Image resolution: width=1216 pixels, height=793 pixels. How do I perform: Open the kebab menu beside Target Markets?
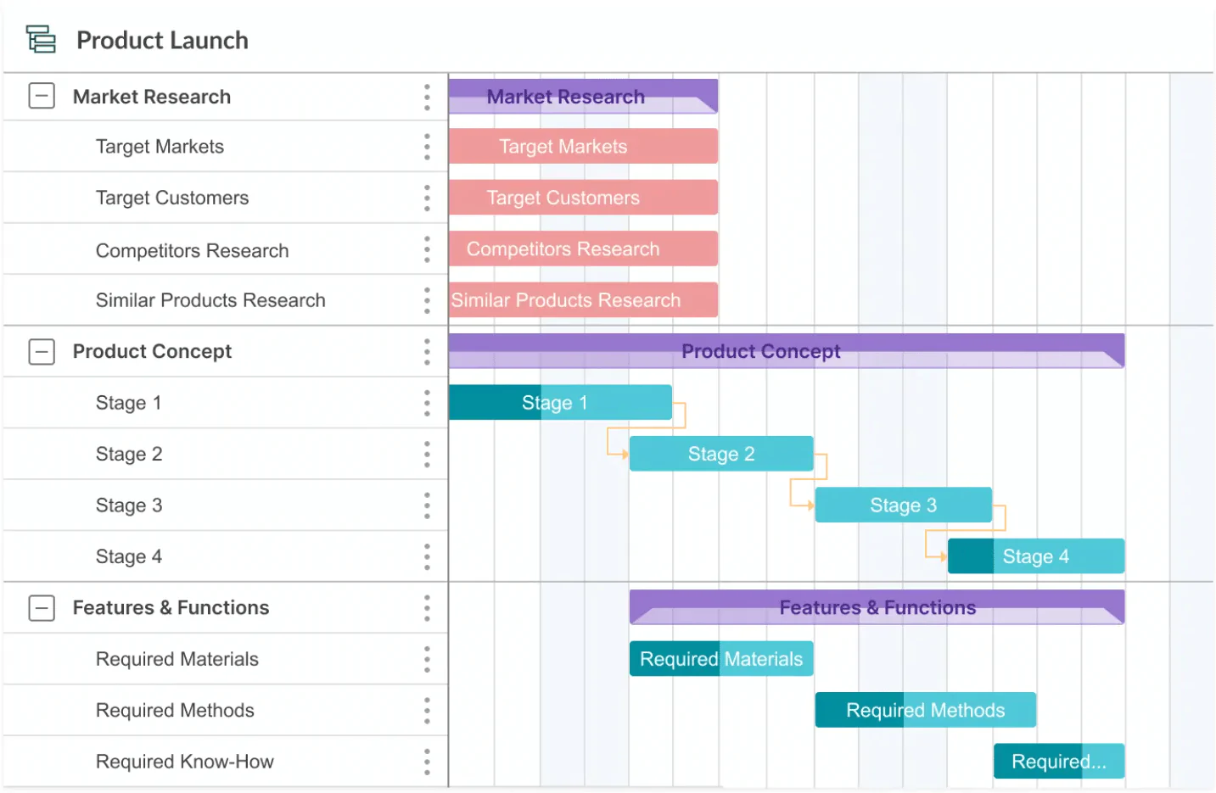coord(427,147)
